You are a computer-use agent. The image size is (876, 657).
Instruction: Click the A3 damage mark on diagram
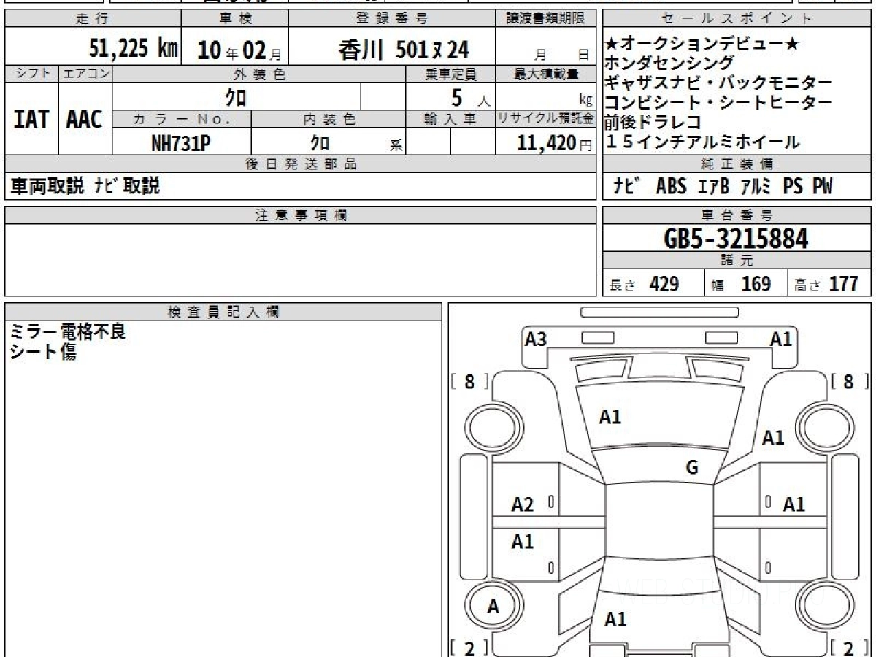tap(536, 339)
